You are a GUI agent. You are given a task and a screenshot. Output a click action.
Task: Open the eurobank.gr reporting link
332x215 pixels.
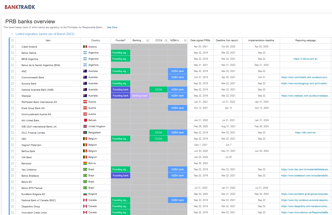coord(305,194)
